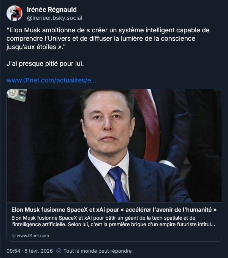Click the quoted post text about Elon Musk
The width and height of the screenshot is (228, 258).
pos(108,38)
